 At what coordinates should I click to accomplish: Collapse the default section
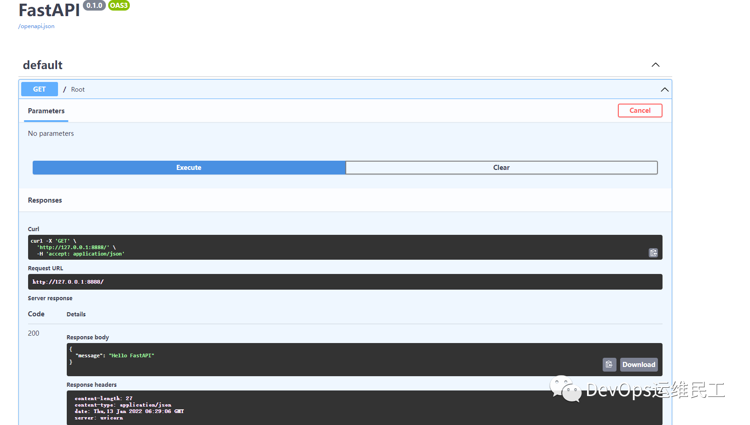655,65
